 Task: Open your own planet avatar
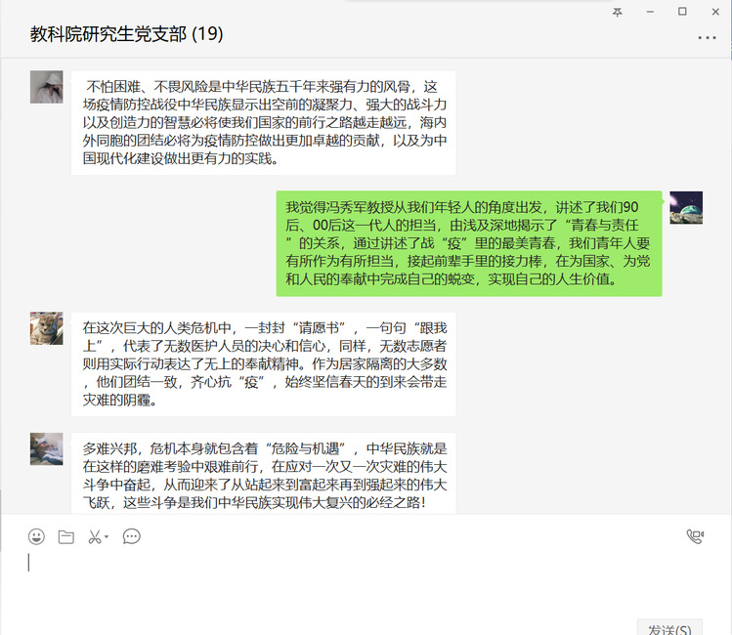click(686, 208)
